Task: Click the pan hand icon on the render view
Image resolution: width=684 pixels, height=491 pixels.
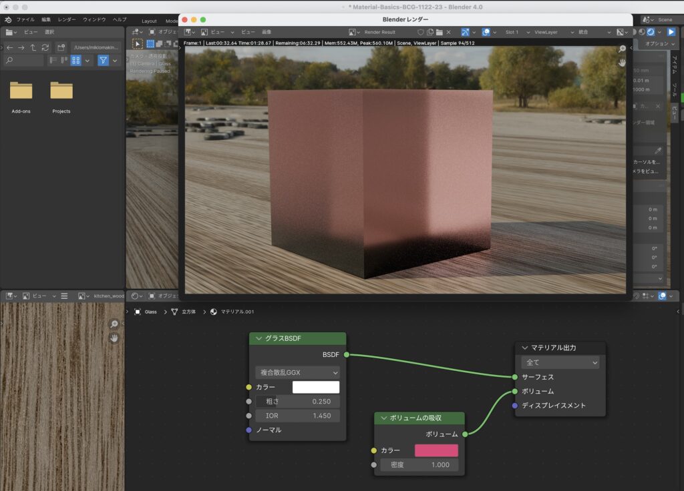Action: 623,62
